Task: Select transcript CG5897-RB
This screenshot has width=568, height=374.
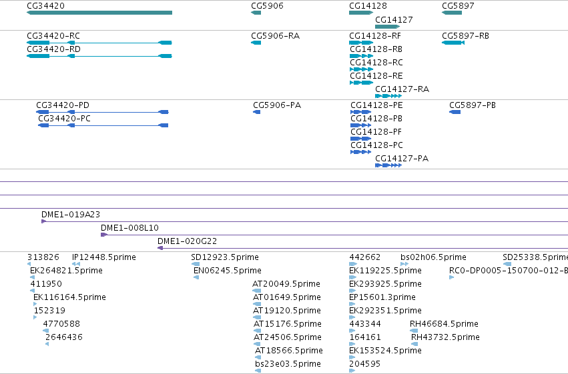Action: point(453,43)
